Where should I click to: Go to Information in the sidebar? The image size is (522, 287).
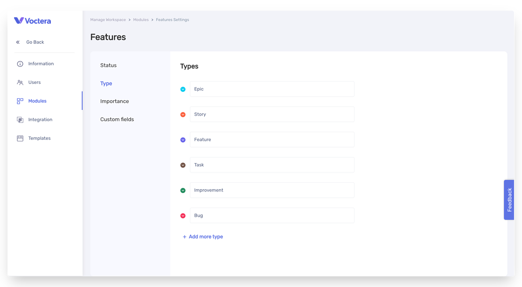[x=41, y=63]
